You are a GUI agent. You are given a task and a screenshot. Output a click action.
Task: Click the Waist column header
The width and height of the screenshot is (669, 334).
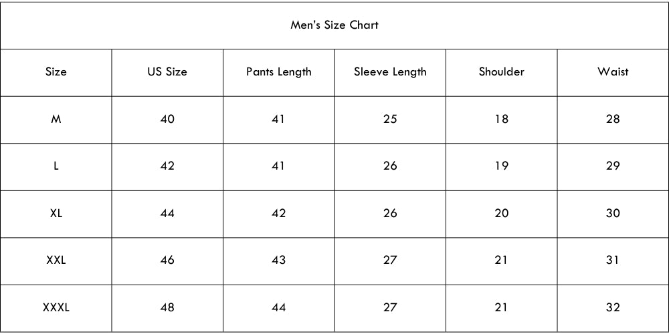coord(613,72)
